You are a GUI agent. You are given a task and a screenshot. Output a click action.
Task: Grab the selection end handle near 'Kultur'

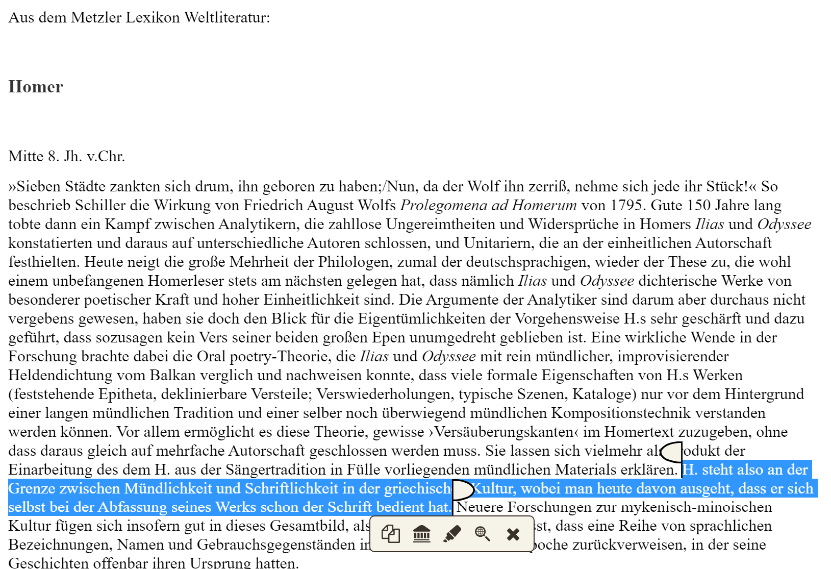463,490
